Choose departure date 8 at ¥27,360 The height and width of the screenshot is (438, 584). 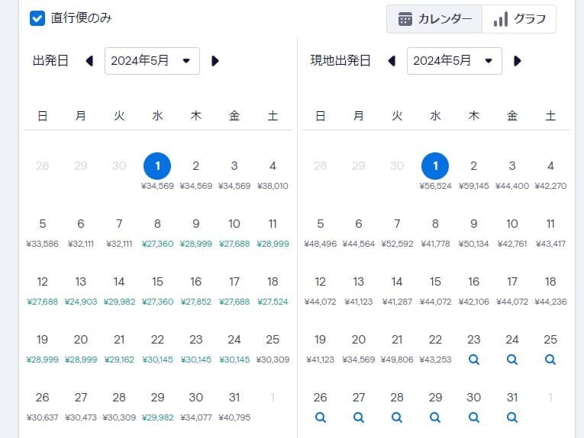coord(157,233)
